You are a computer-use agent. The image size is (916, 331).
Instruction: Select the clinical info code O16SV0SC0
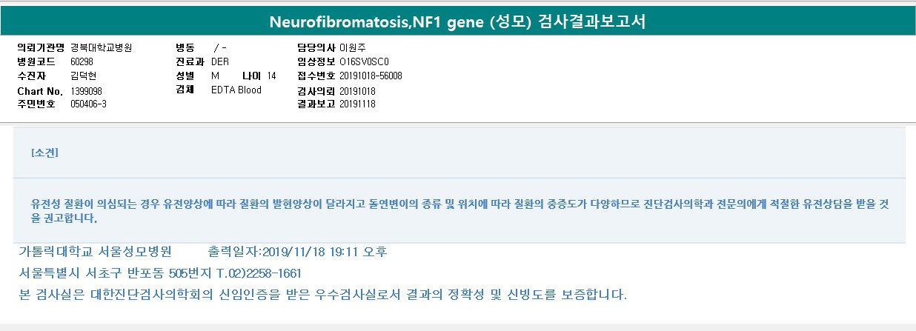[x=364, y=61]
